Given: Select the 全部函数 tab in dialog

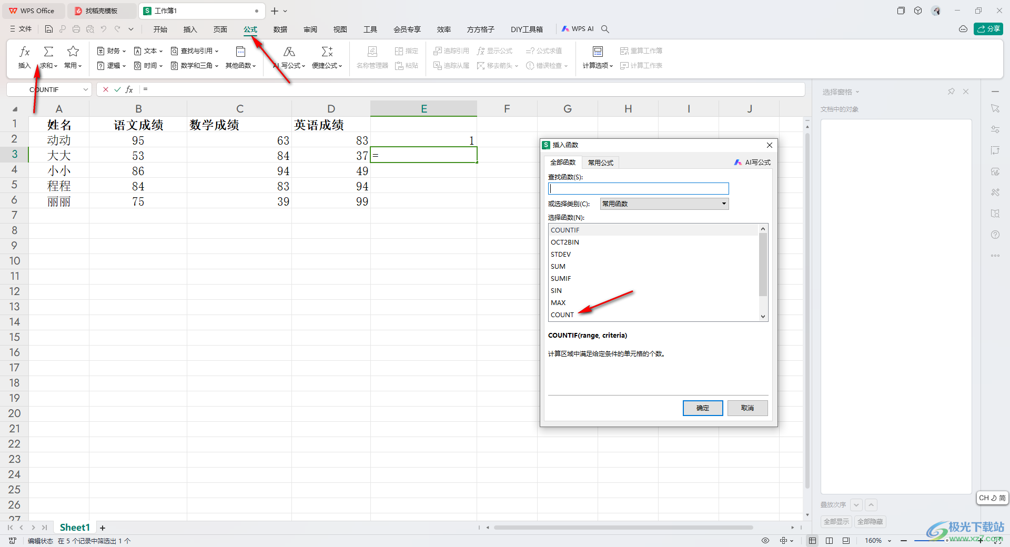Looking at the screenshot, I should tap(563, 163).
